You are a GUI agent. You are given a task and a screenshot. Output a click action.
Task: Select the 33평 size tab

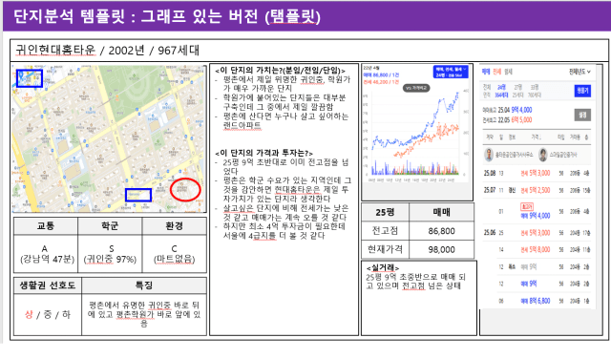[x=535, y=87]
